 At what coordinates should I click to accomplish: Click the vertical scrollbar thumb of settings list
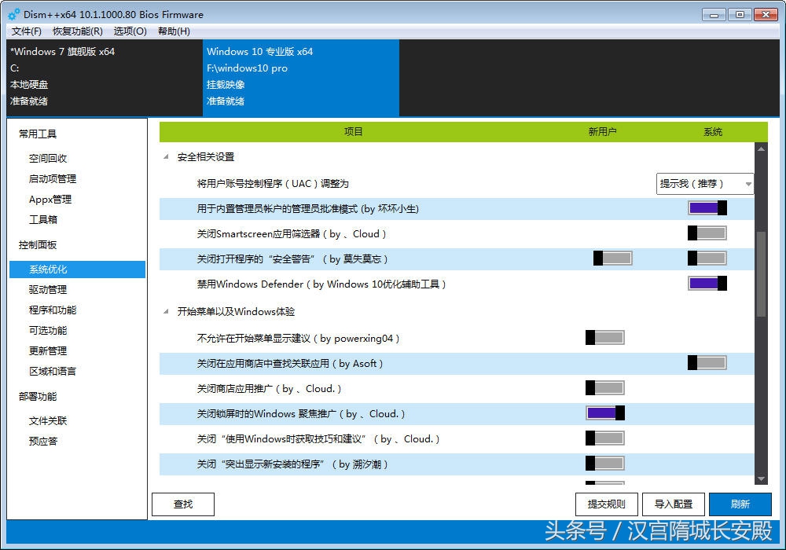click(x=761, y=274)
